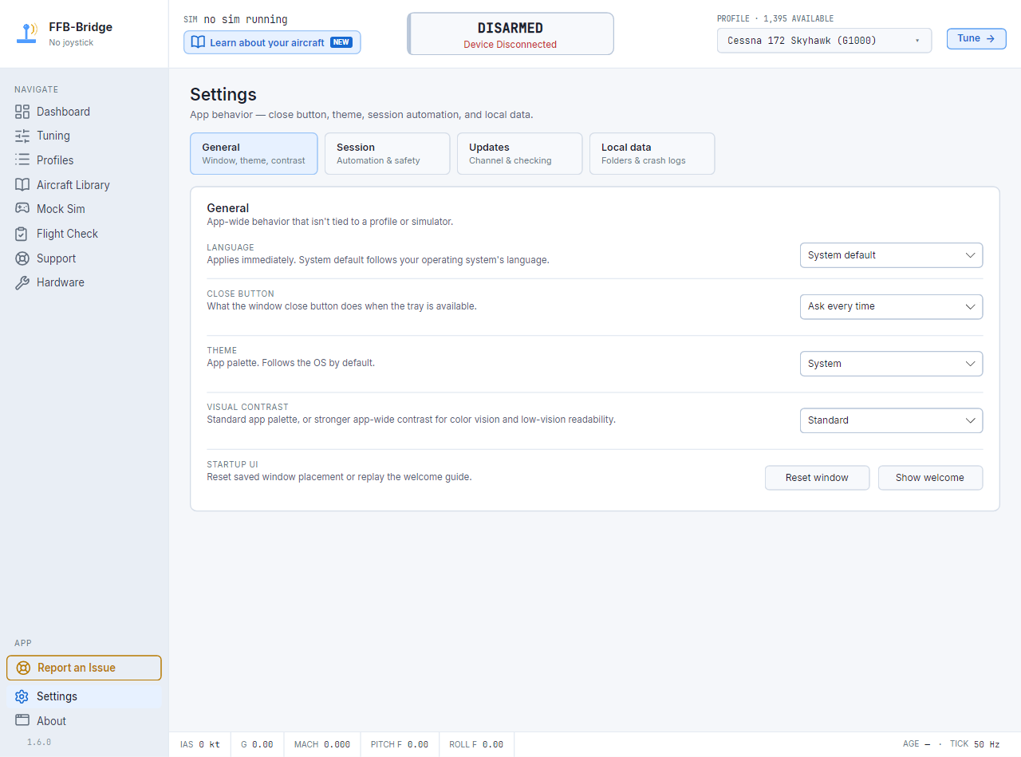The image size is (1021, 757).
Task: Click the Support lifebuoy icon
Action: point(22,258)
